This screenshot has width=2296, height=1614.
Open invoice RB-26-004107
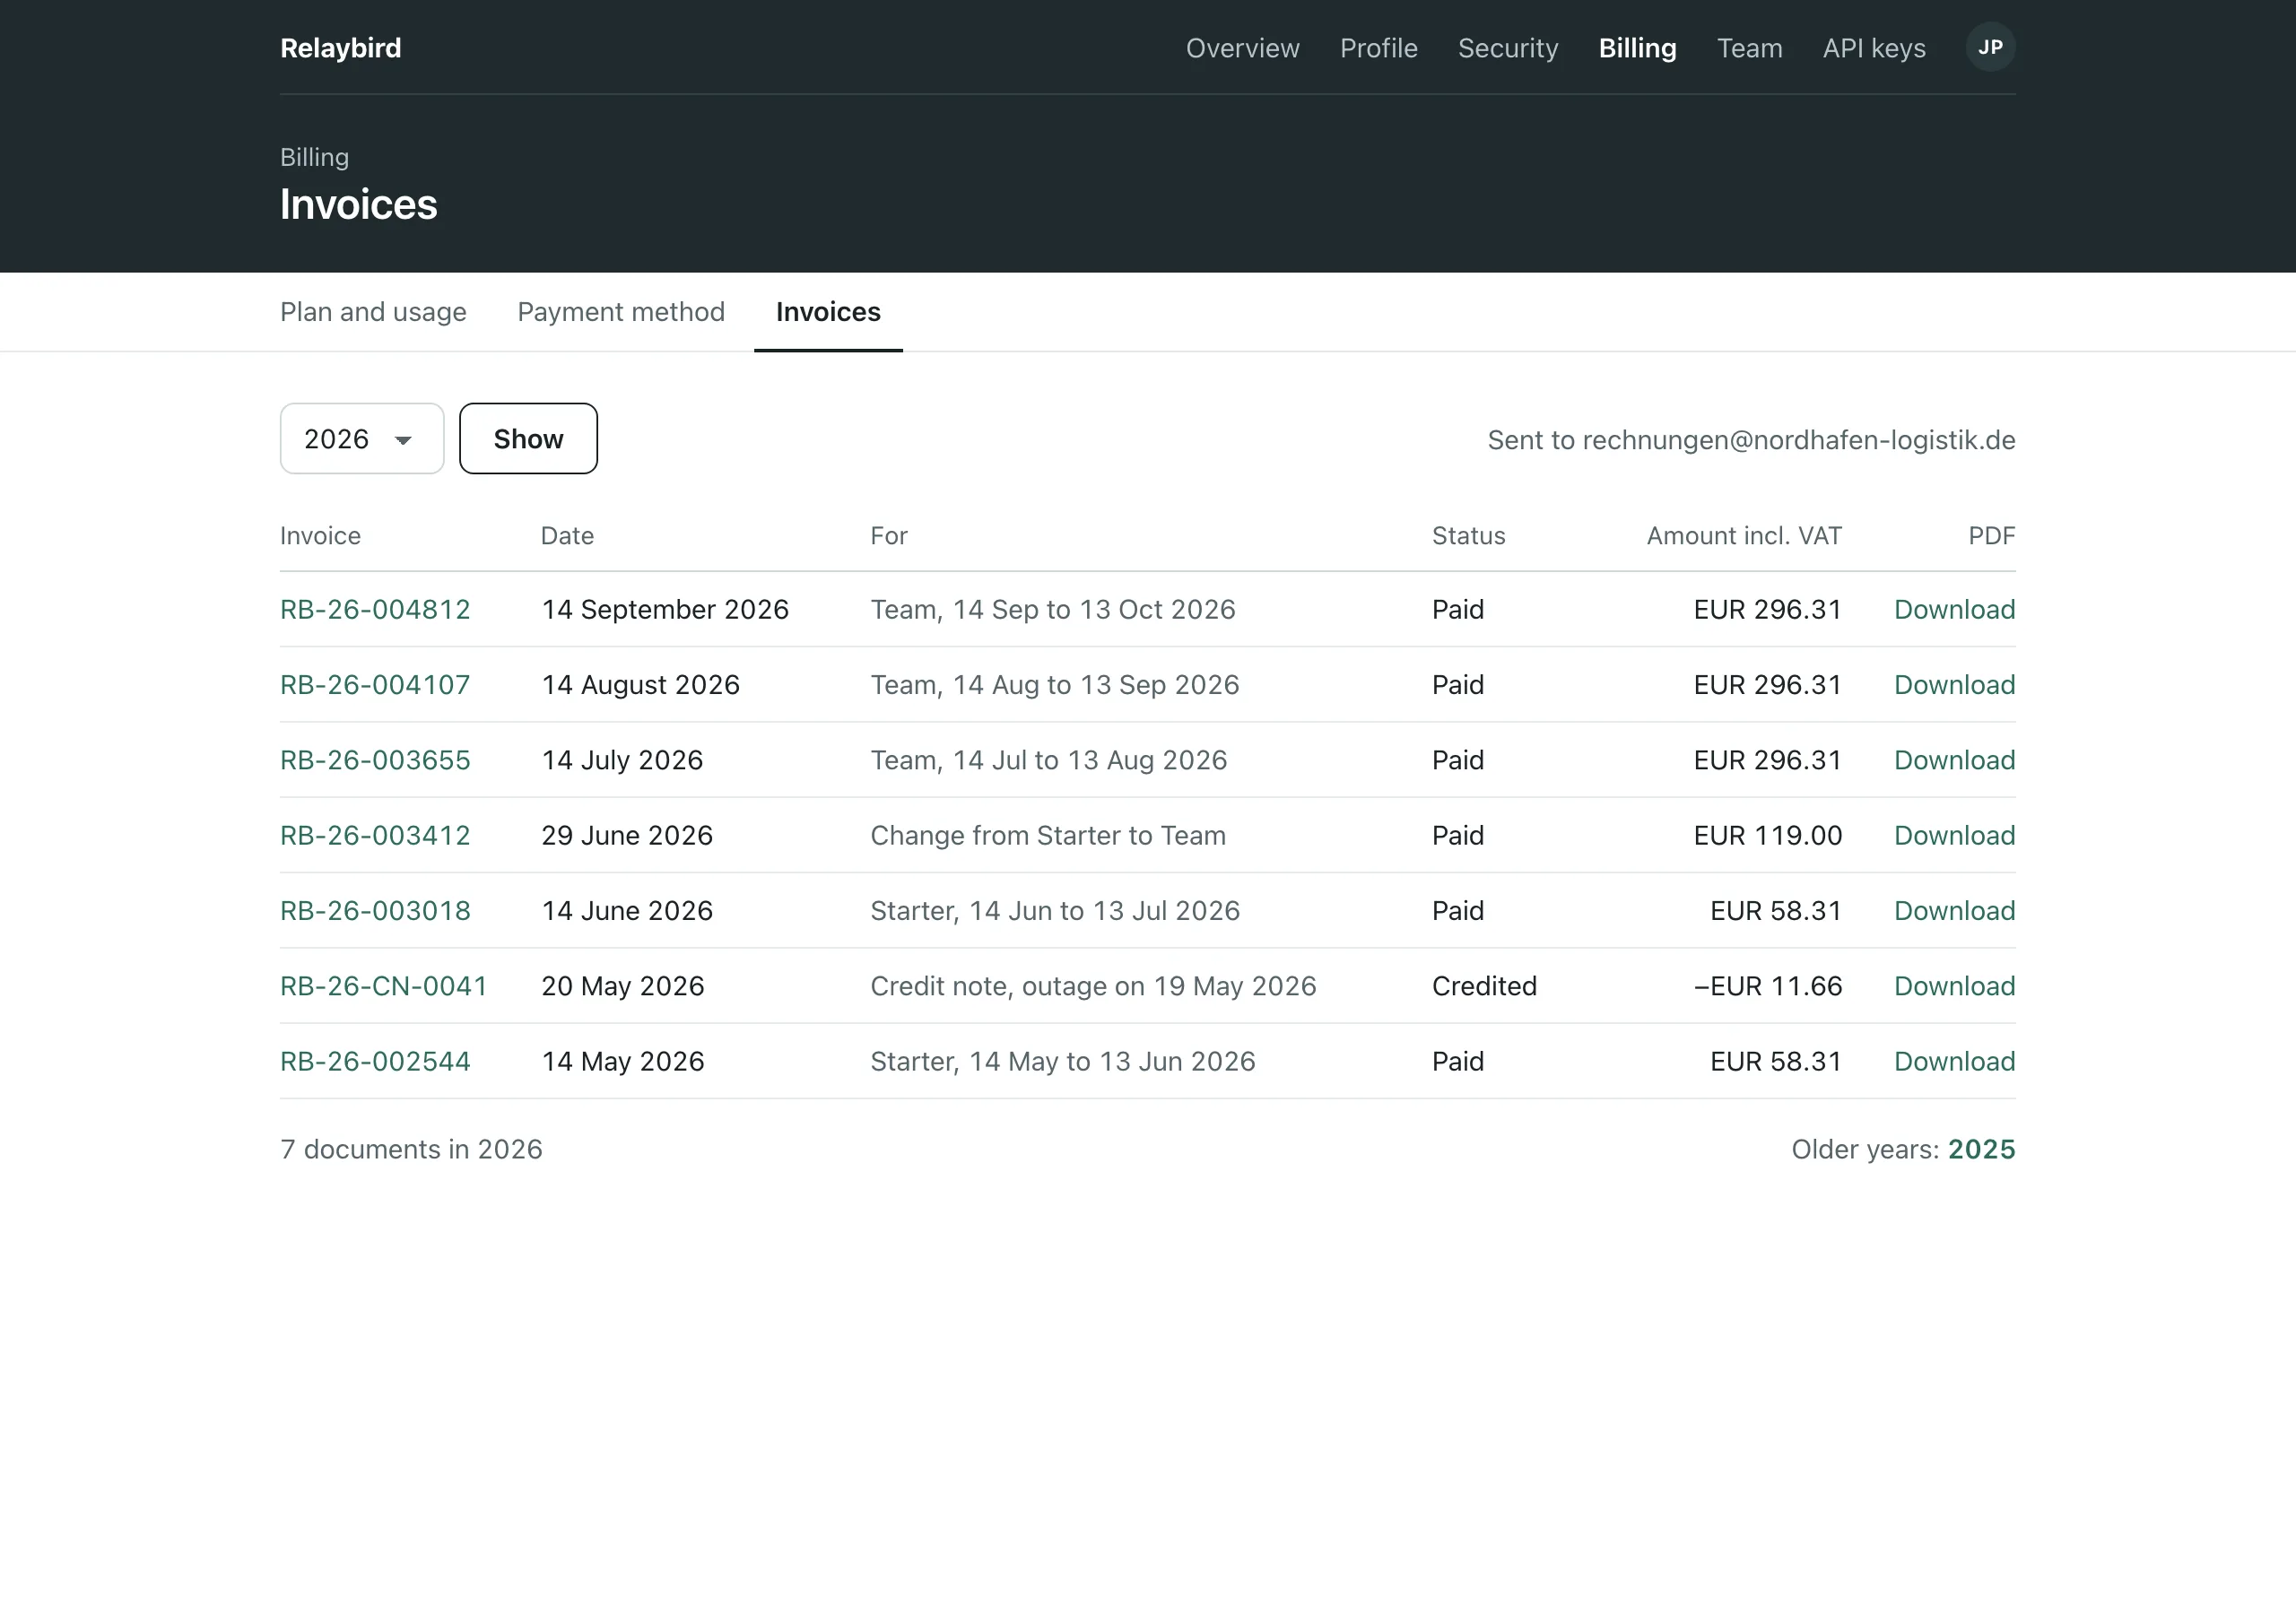pos(375,685)
